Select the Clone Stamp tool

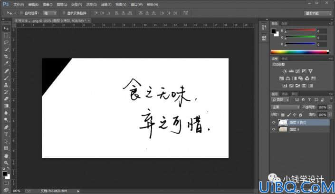pyautogui.click(x=6, y=85)
